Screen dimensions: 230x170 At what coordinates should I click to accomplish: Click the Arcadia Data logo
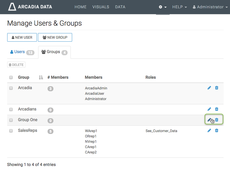pos(30,7)
